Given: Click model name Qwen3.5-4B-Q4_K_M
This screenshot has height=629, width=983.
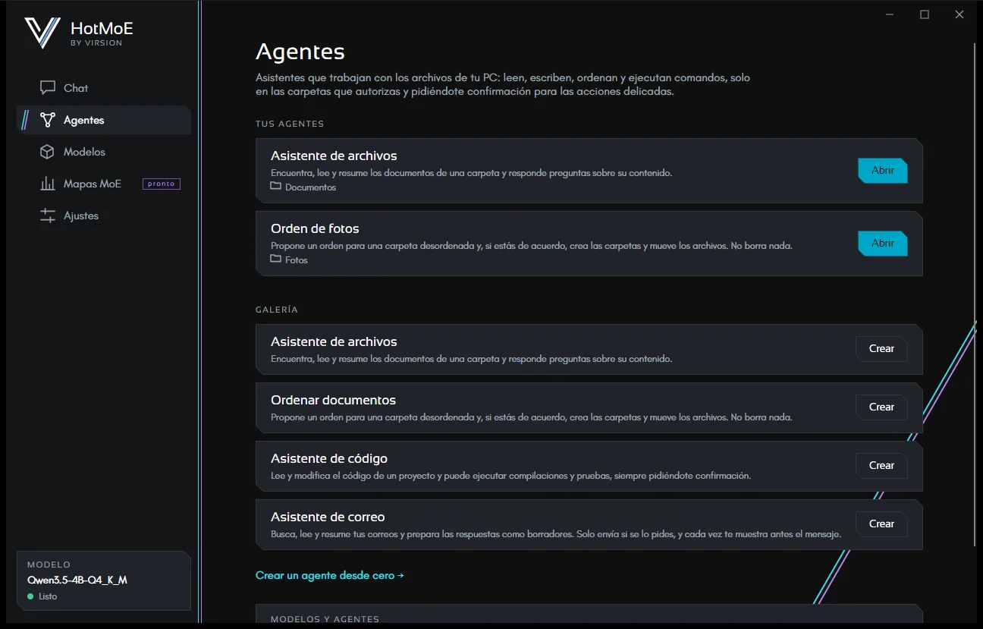Looking at the screenshot, I should (77, 580).
